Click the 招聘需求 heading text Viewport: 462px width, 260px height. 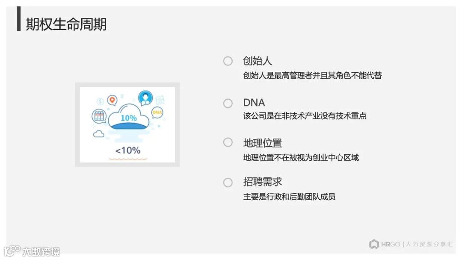click(x=263, y=182)
